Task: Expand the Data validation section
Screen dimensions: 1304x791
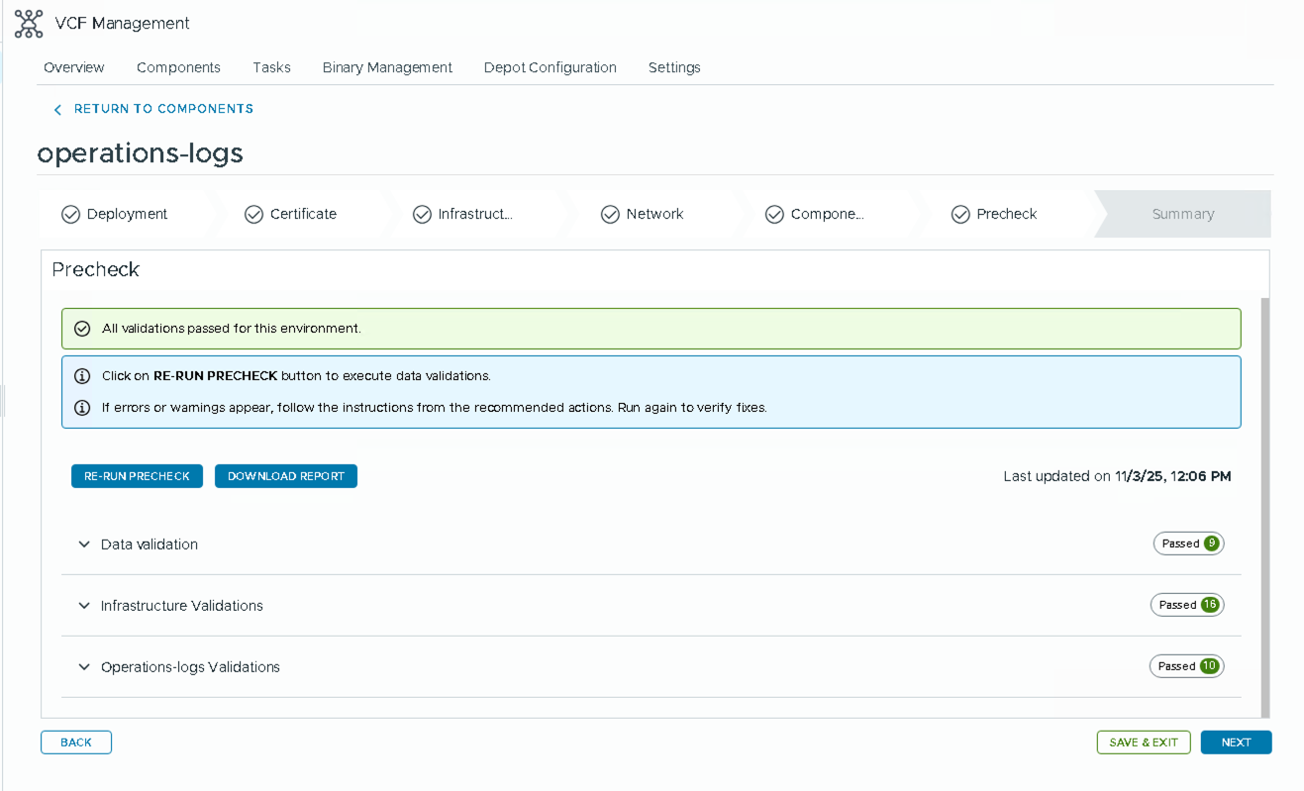Action: 84,544
